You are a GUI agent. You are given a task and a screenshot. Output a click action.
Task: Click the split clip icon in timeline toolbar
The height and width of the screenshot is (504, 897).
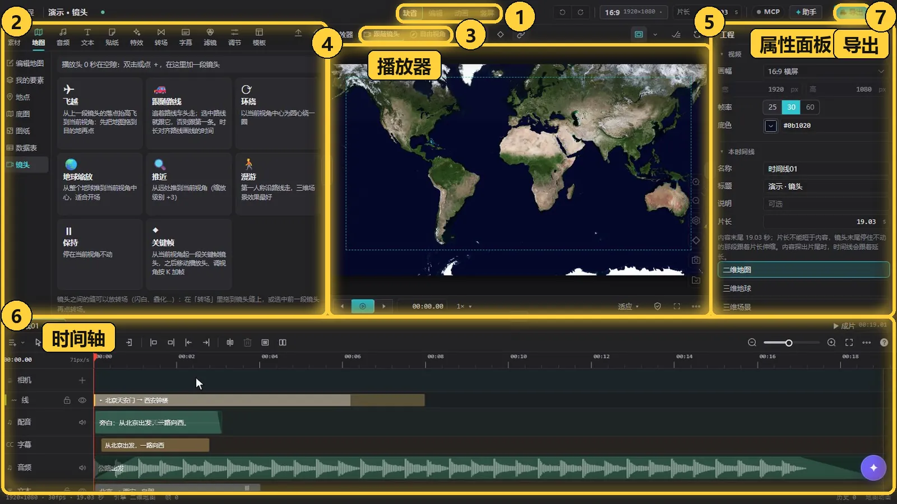coord(230,342)
